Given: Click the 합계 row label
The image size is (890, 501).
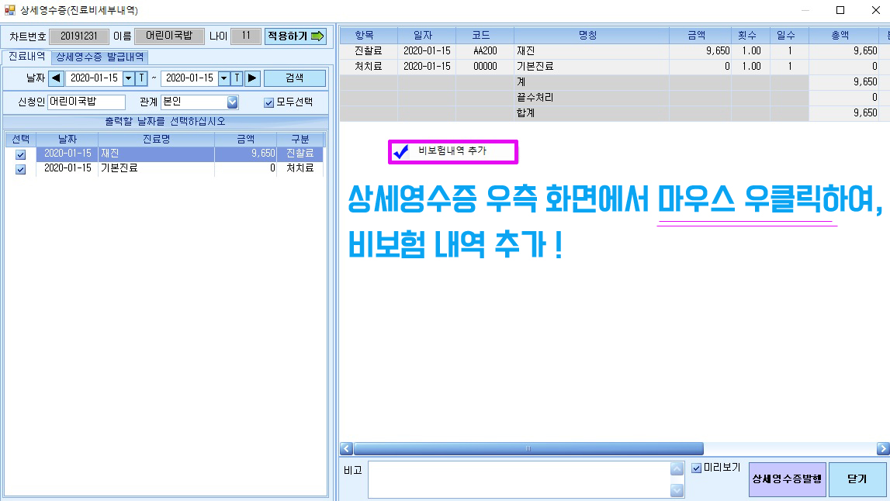Looking at the screenshot, I should pos(525,113).
